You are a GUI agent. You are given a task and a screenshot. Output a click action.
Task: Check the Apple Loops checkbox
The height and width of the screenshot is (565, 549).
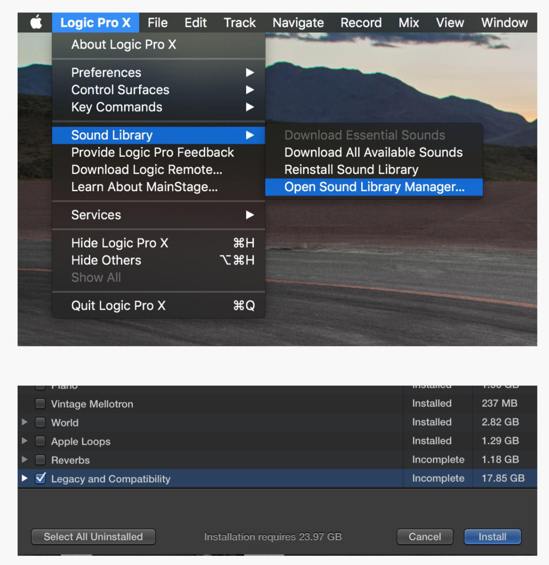(x=40, y=441)
